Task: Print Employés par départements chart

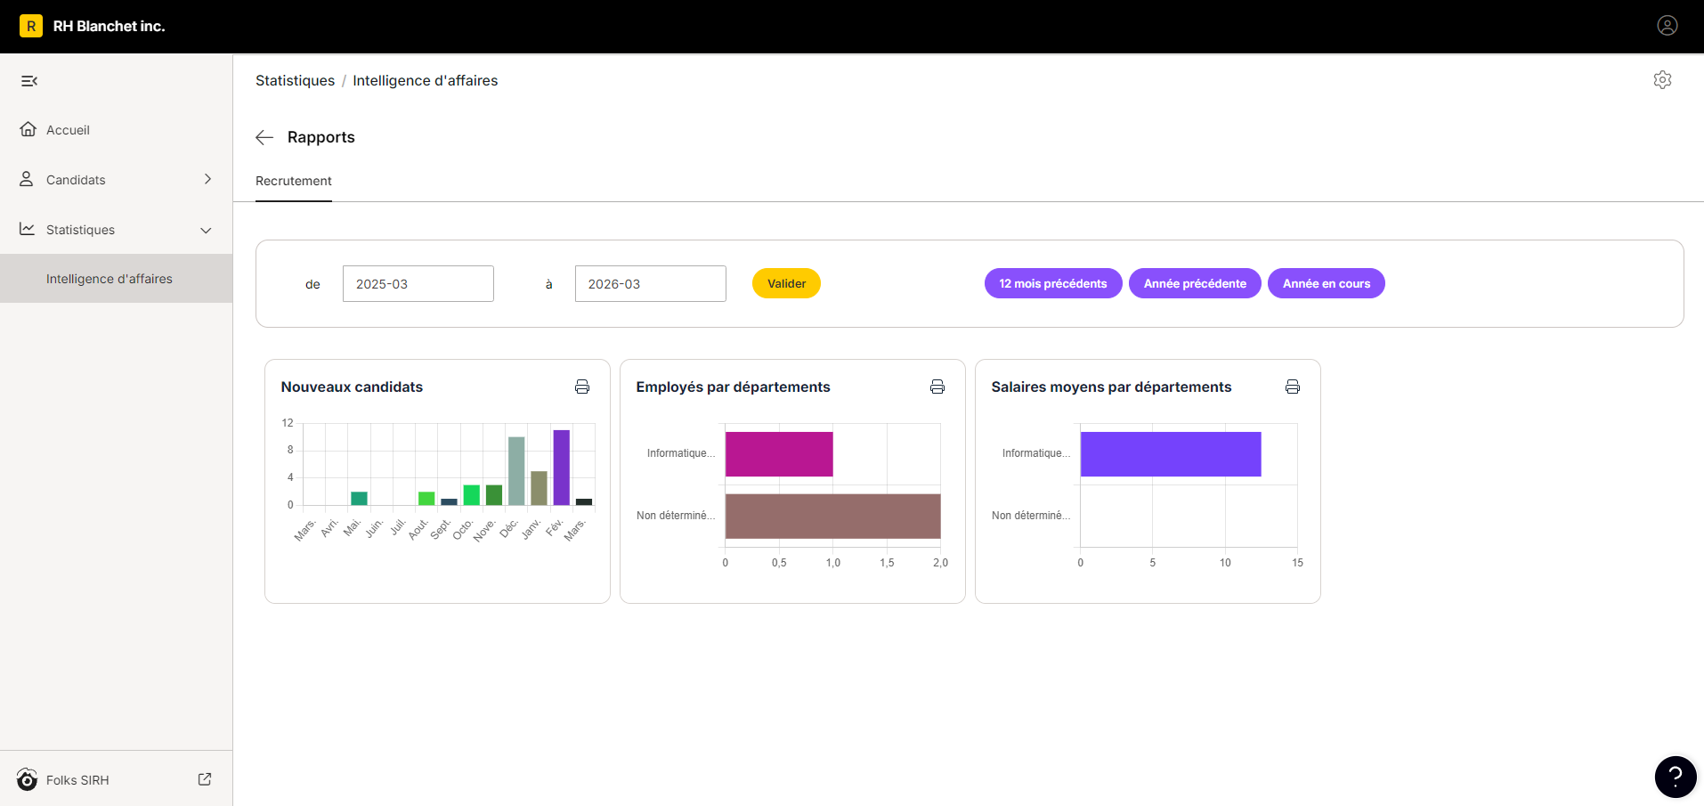Action: [937, 387]
